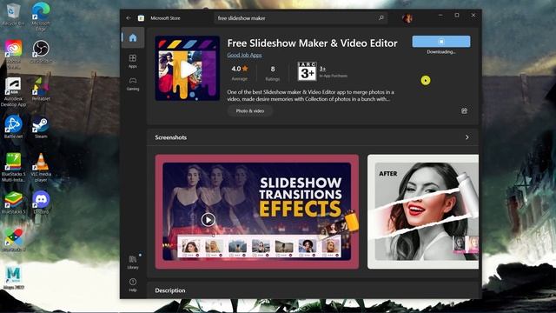Open the Library in sidebar
This screenshot has height=313, width=556.
pos(133,262)
